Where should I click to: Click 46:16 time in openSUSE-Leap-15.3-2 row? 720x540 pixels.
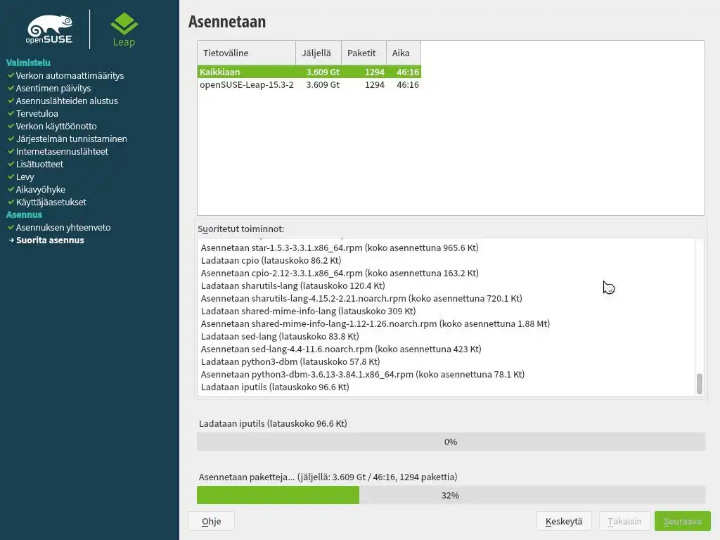click(408, 84)
